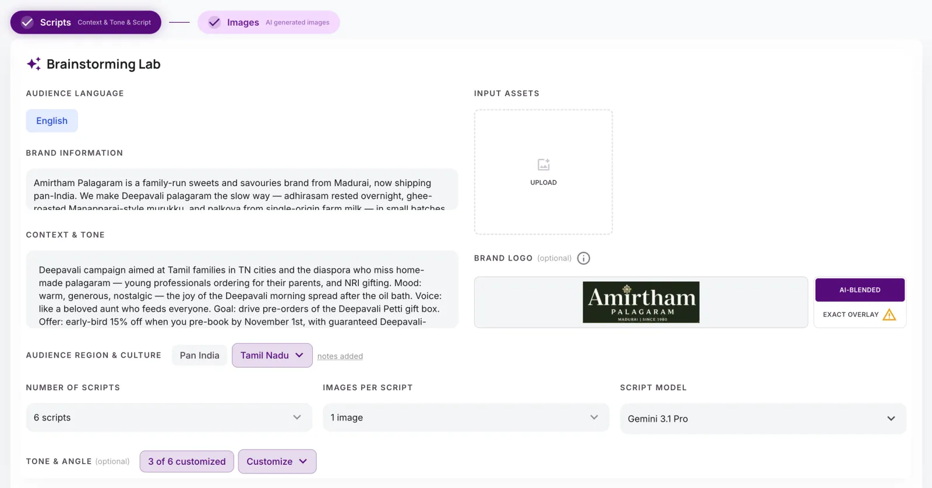Switch to the Images step tab
This screenshot has width=932, height=488.
(269, 22)
